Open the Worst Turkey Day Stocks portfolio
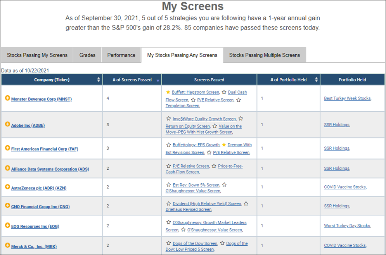386x255 pixels. pos(347,226)
